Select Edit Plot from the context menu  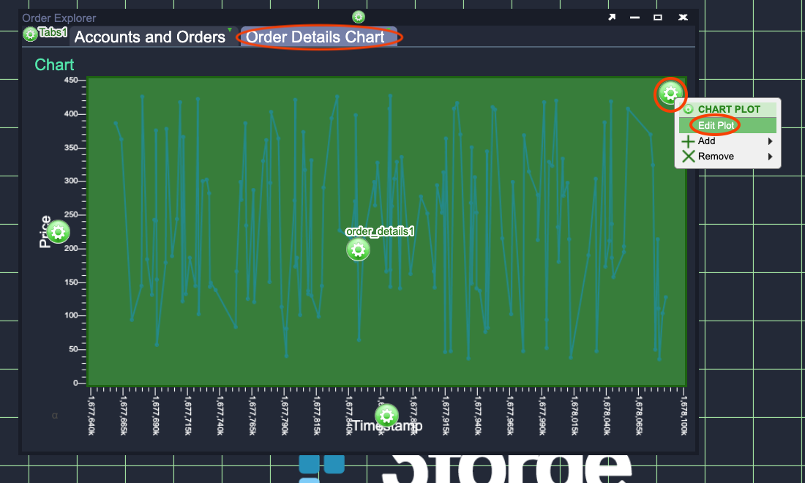(x=716, y=125)
